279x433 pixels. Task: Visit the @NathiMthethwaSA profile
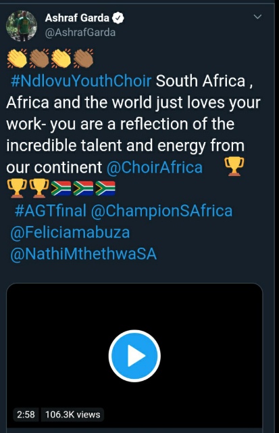point(84,254)
